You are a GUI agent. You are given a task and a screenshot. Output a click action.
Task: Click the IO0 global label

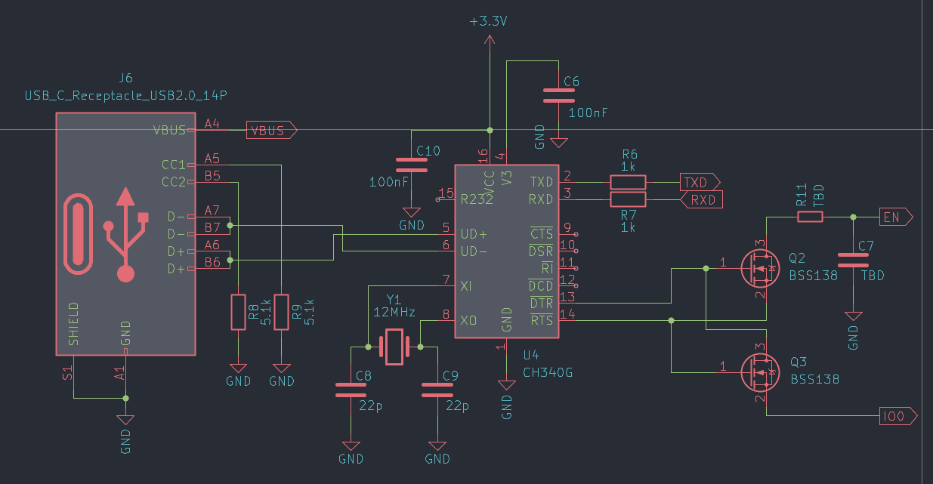click(898, 415)
